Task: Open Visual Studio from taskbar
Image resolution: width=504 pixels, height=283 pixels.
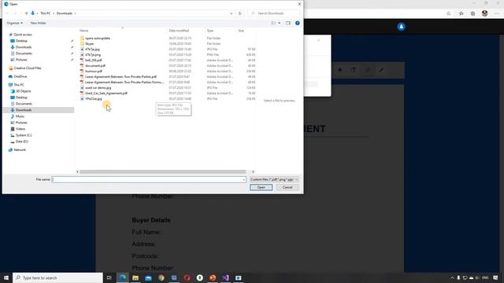Action: 225,277
